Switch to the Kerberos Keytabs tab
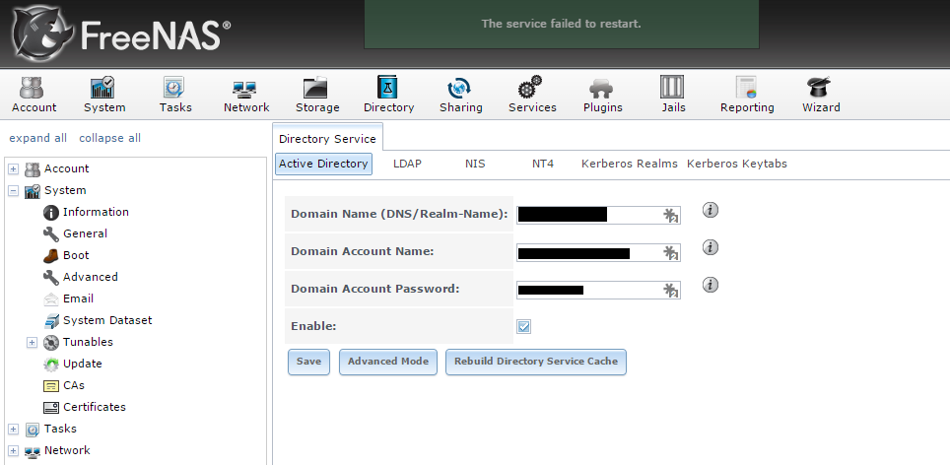Viewport: 950px width, 465px height. [x=737, y=165]
